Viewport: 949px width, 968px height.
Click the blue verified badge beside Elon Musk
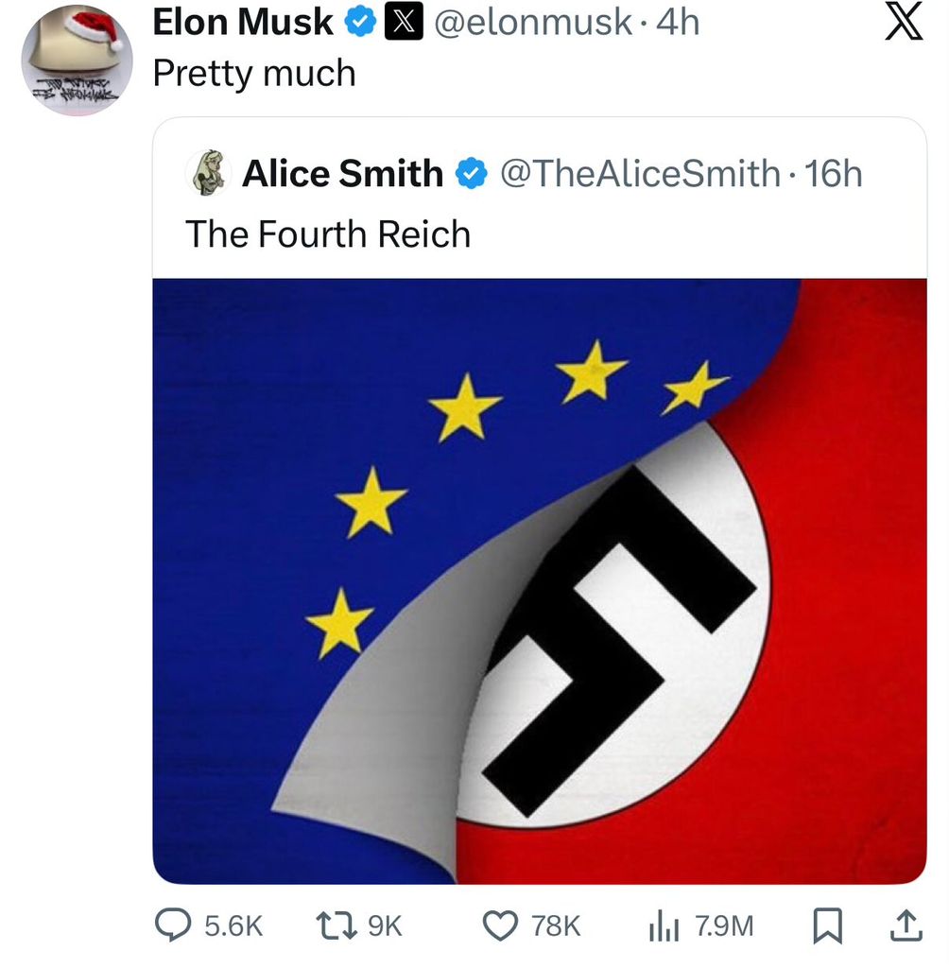(360, 23)
